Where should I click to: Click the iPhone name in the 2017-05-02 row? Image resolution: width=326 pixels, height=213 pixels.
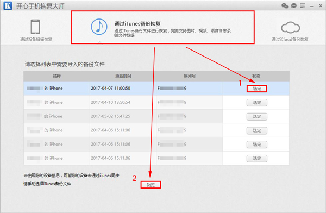pos(45,116)
